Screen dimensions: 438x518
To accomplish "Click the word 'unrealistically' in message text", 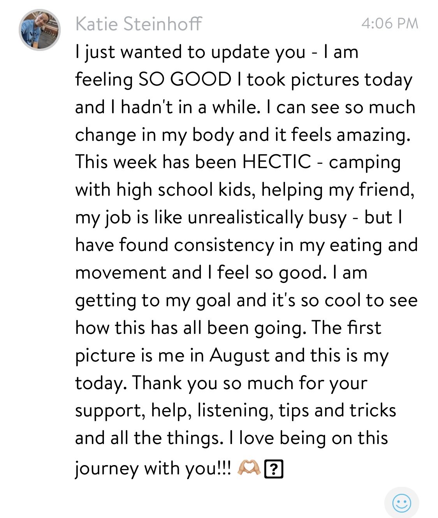I will click(245, 217).
